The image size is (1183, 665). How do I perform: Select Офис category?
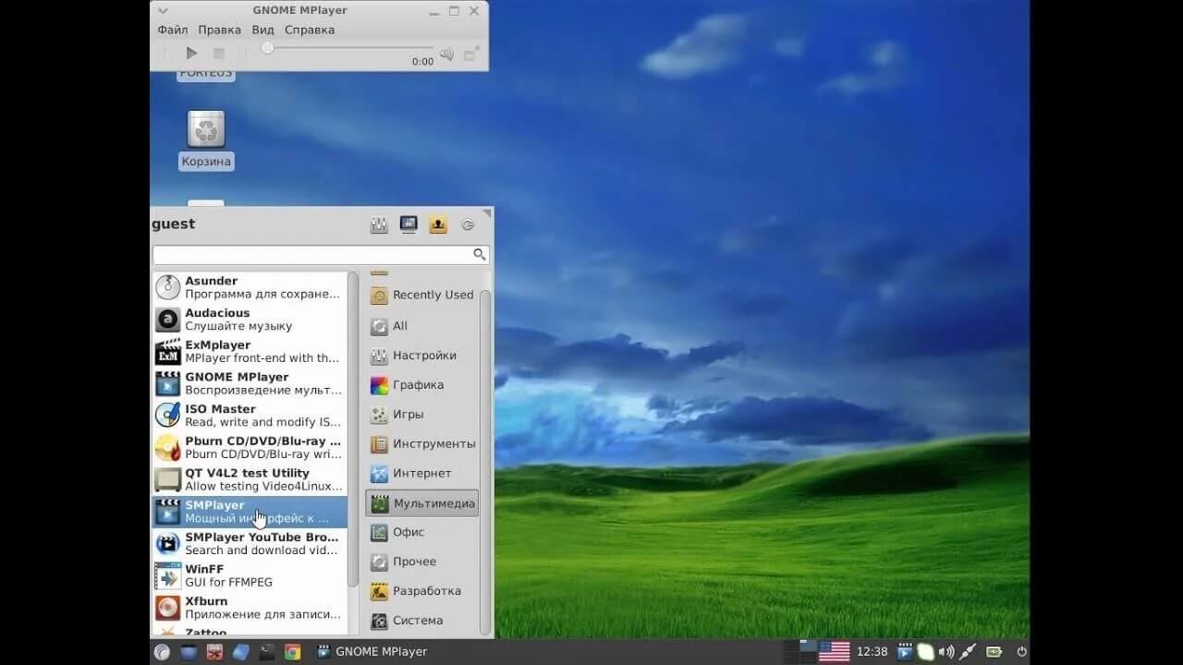[423, 532]
